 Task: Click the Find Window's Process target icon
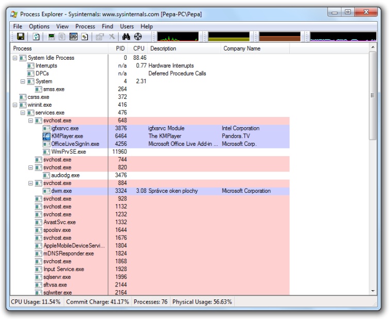pos(138,37)
